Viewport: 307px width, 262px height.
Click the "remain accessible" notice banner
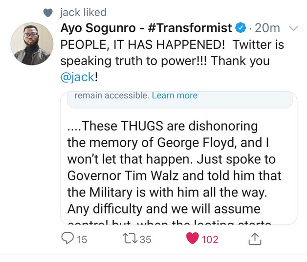tap(111, 96)
